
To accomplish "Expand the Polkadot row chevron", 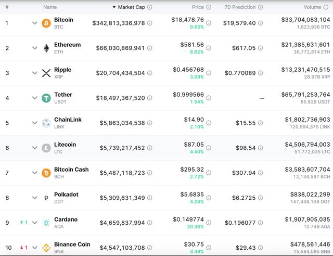I will click(x=35, y=198).
